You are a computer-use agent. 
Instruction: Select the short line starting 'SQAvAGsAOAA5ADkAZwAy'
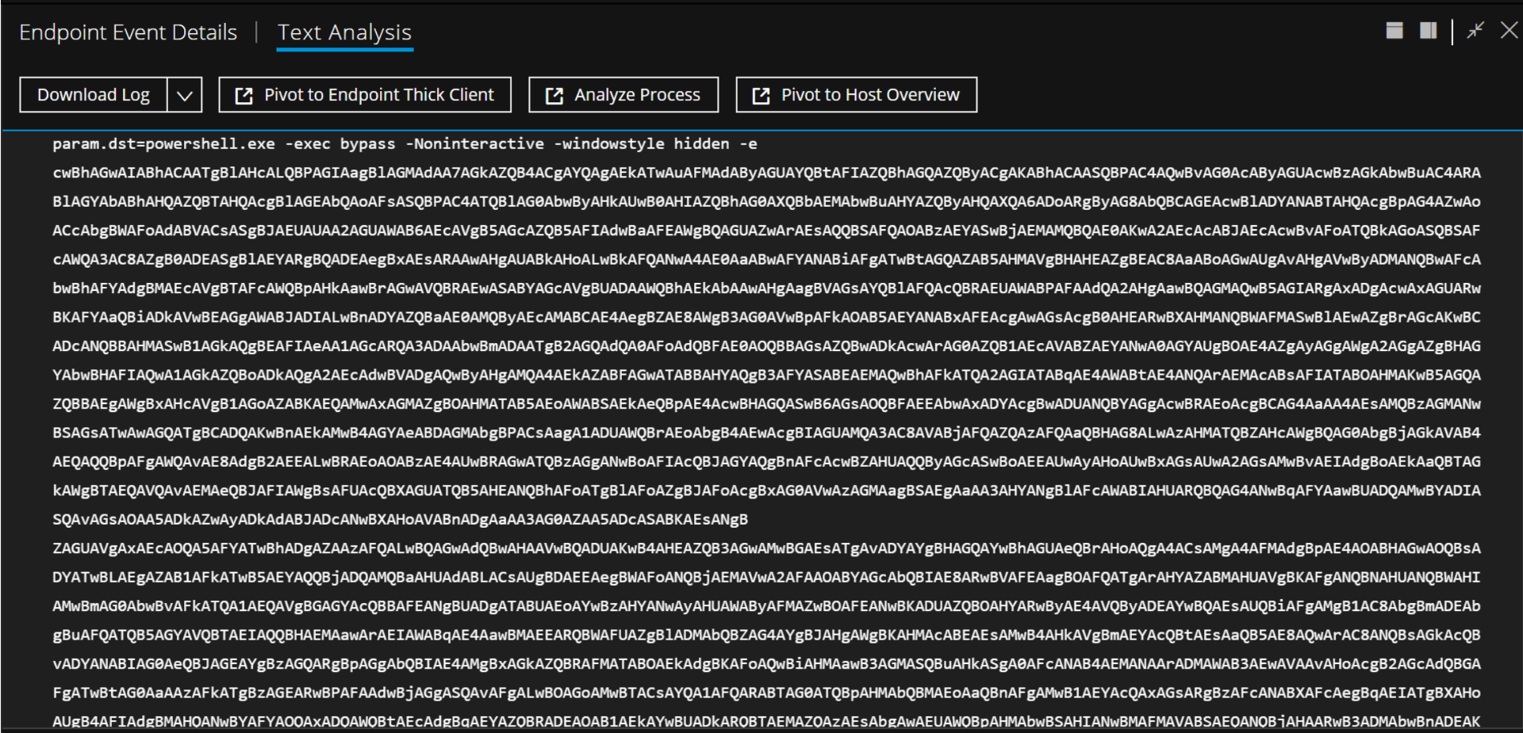400,520
